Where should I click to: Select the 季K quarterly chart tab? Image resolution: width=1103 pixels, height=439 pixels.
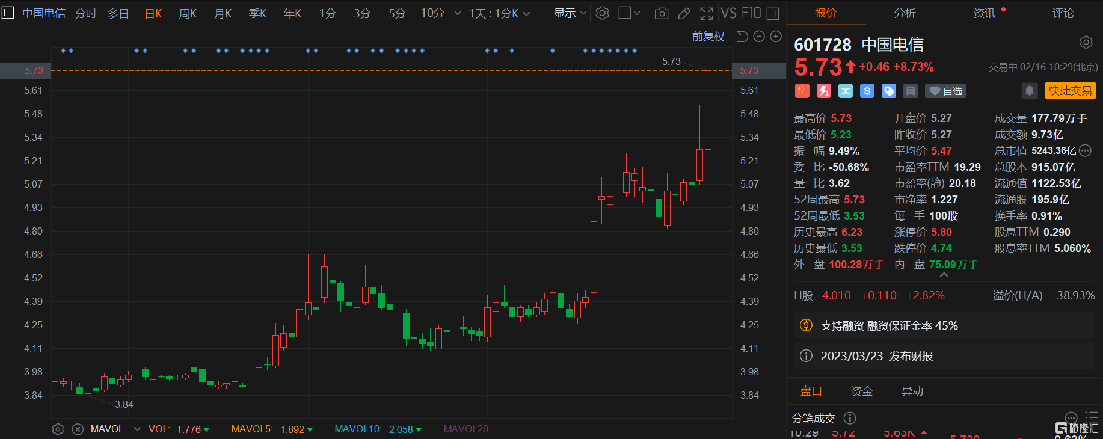(x=258, y=13)
